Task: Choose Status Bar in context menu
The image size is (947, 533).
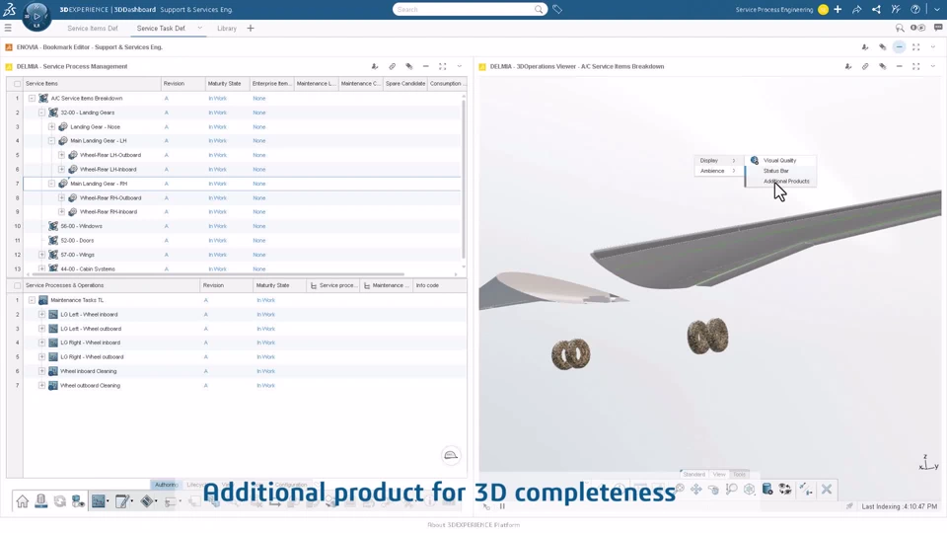Action: (776, 171)
